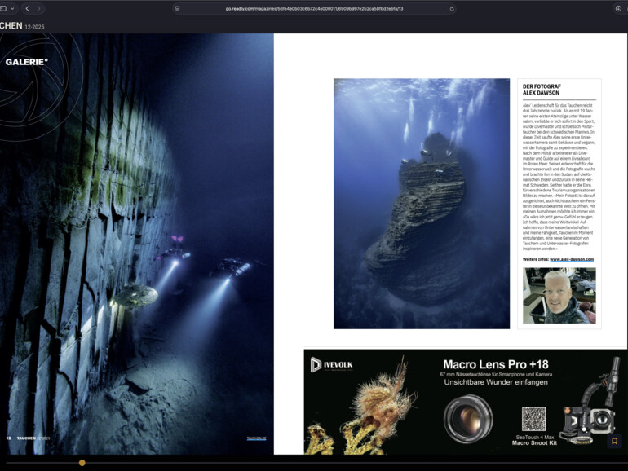
Task: Click the macro lens product image
Action: coord(467,419)
